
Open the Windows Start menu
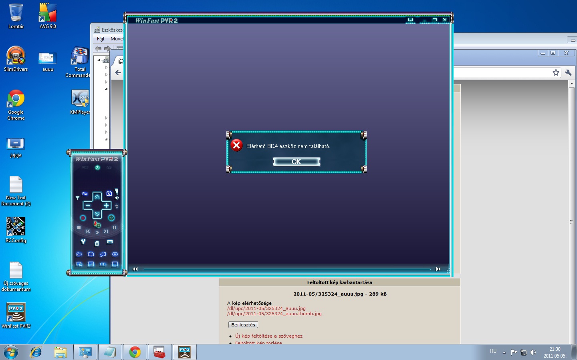coord(11,352)
